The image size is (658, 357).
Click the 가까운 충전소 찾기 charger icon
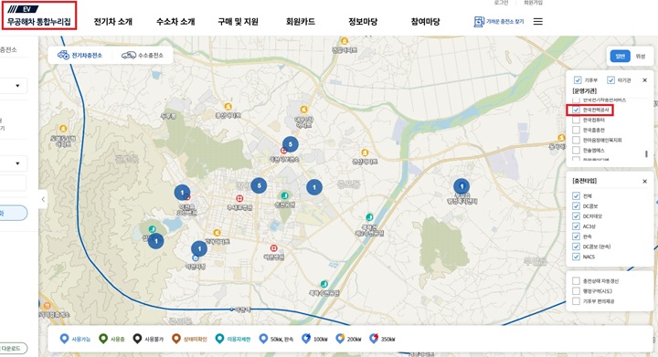[479, 21]
